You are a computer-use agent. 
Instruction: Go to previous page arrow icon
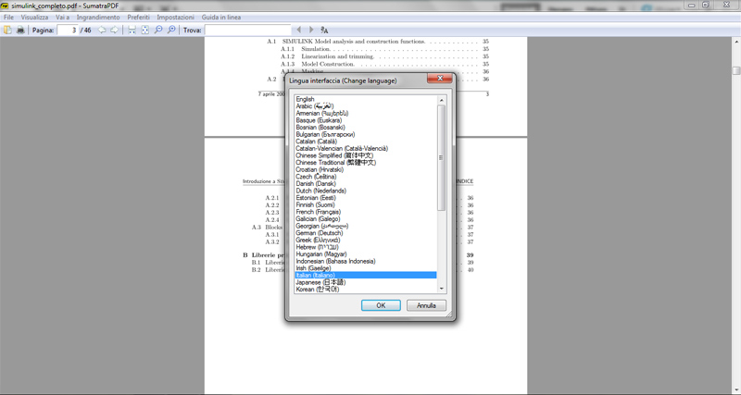[102, 30]
